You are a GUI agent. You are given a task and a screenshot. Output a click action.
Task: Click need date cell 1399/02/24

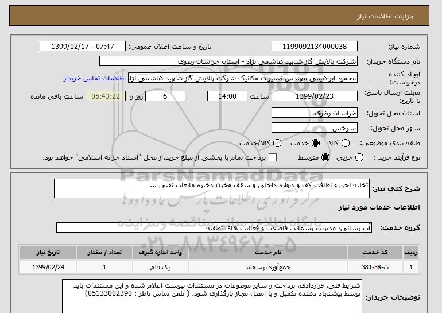point(48,267)
